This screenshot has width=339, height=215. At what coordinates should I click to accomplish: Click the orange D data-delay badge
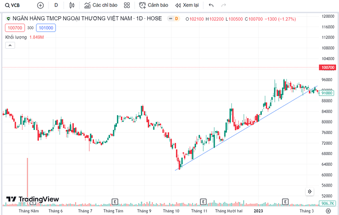click(x=177, y=19)
